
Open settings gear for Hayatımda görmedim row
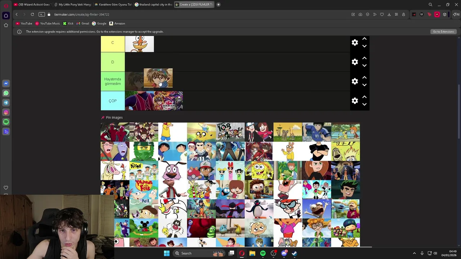coord(355,81)
